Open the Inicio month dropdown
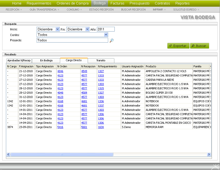 pos(48,29)
